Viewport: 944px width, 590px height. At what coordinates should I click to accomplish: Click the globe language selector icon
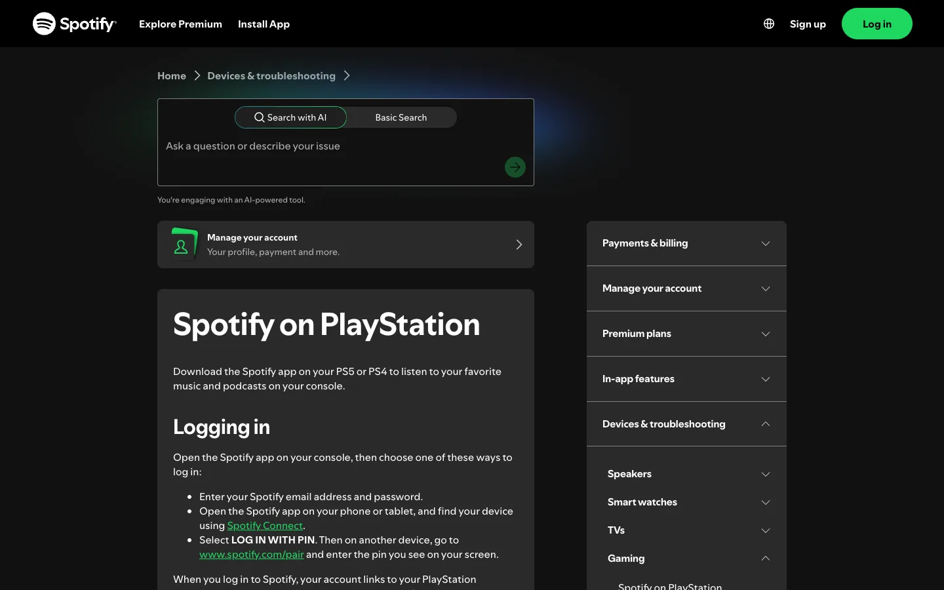coord(769,24)
